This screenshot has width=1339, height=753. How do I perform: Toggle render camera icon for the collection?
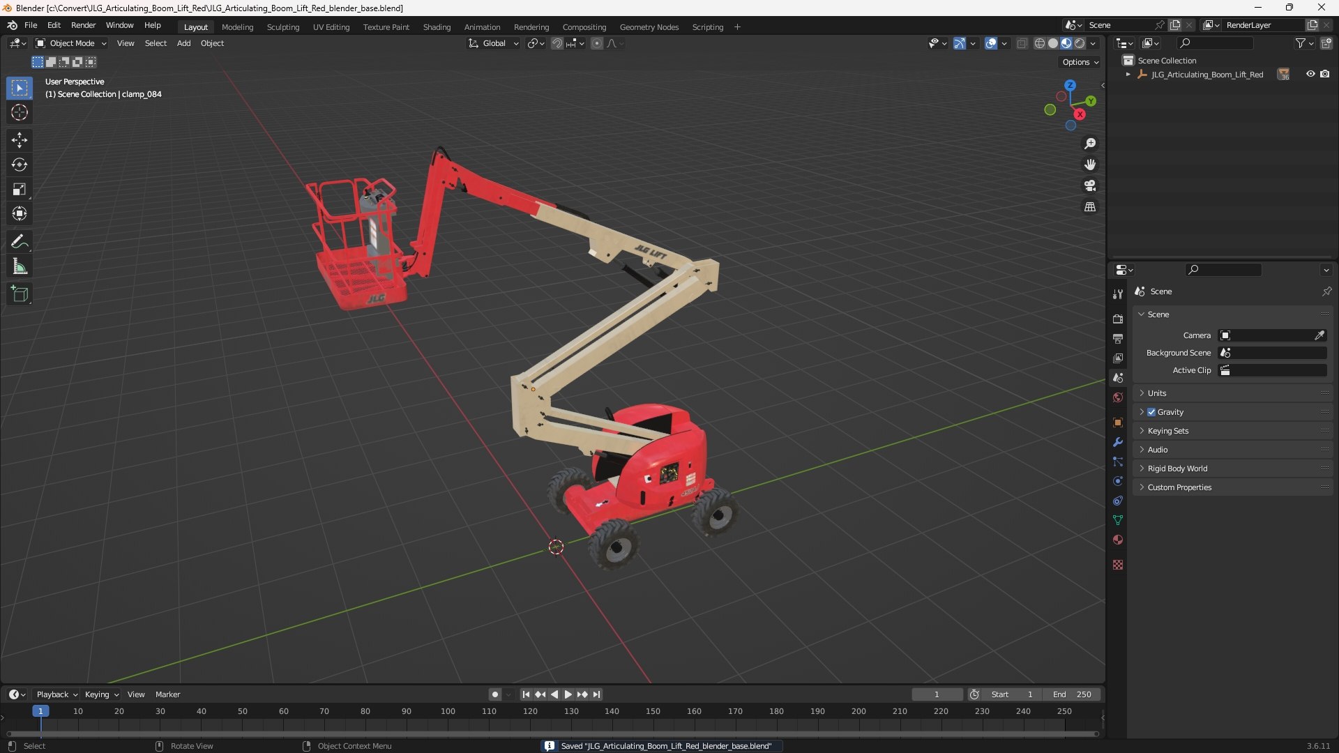pos(1325,74)
